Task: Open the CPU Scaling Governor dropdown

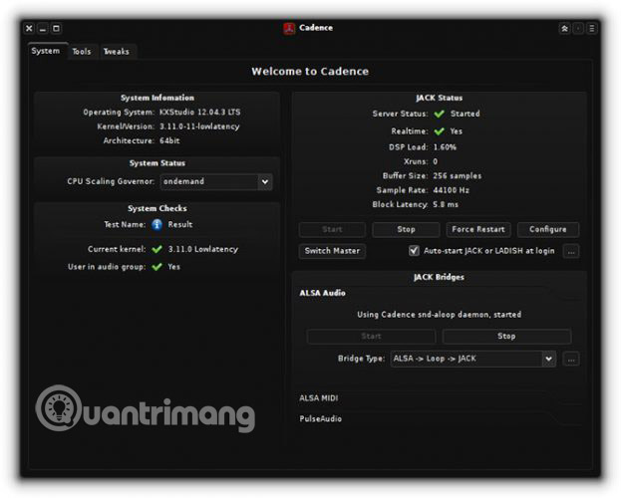Action: pos(216,181)
